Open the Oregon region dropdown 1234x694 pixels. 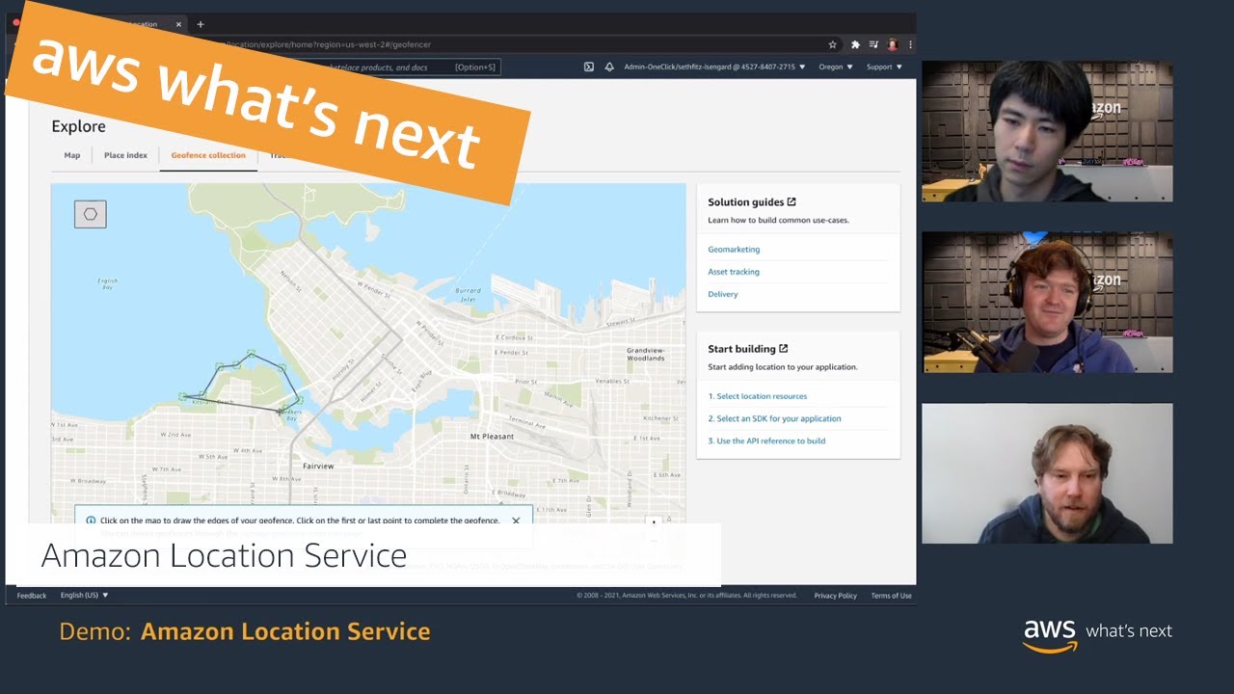(x=836, y=67)
